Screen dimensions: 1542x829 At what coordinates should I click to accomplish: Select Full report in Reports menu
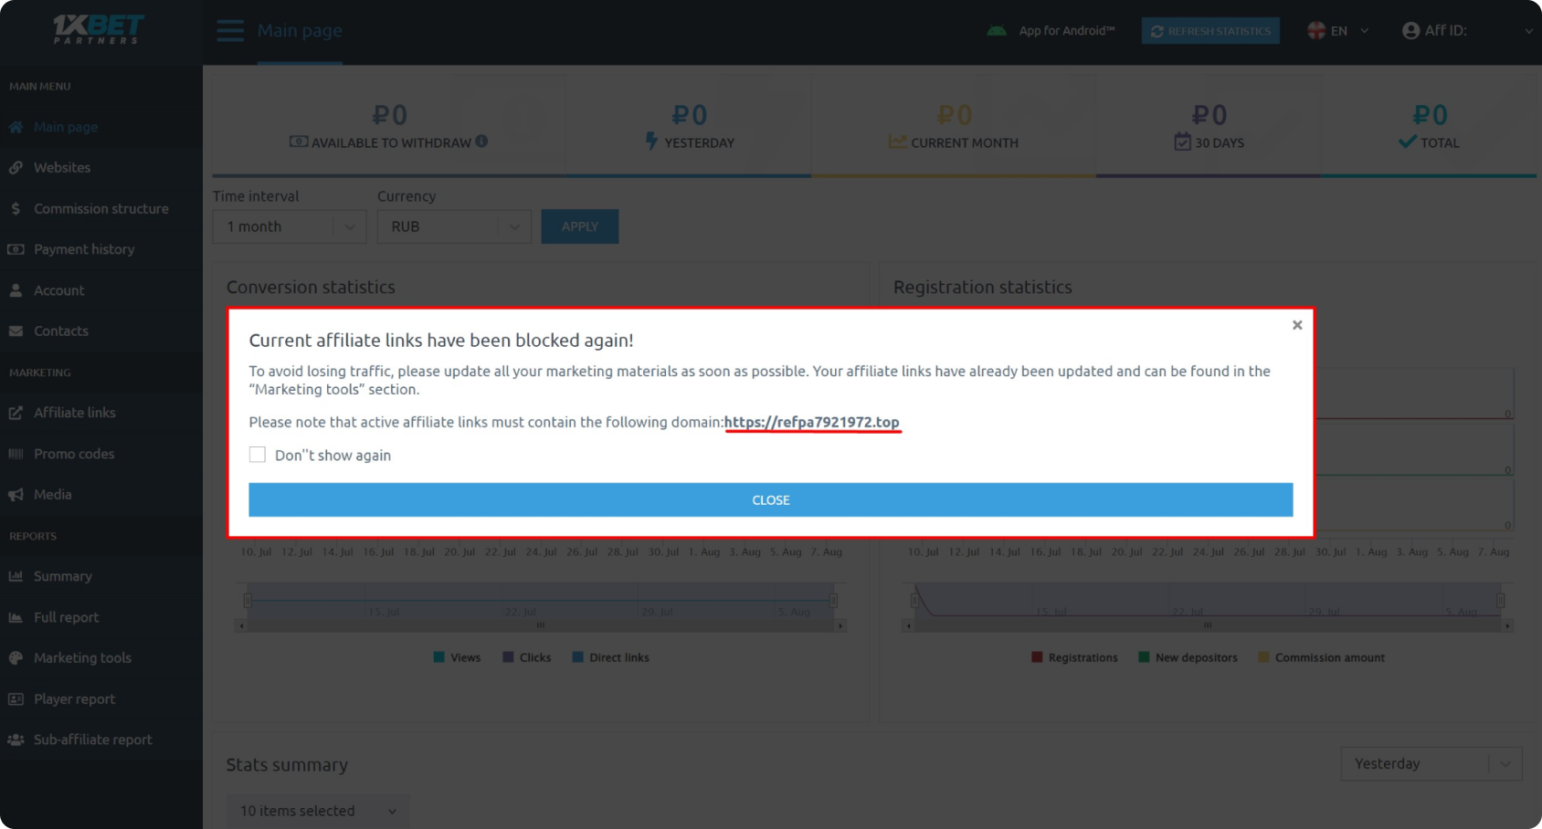[x=66, y=617]
